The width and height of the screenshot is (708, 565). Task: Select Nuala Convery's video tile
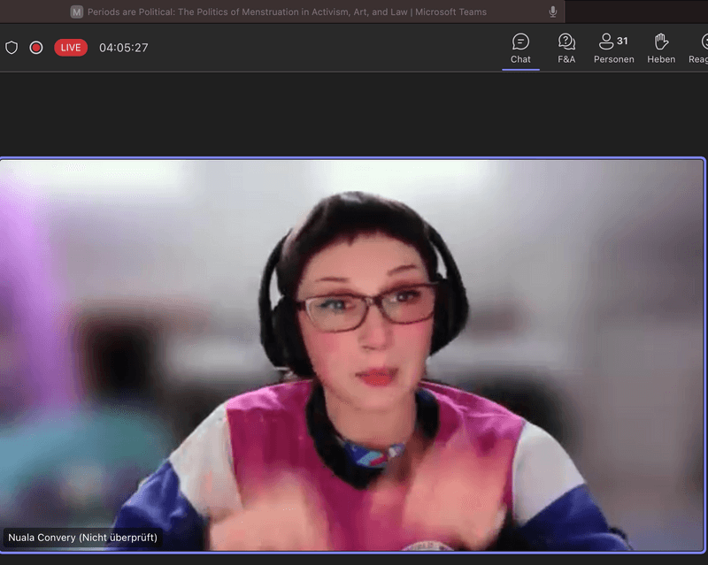coord(352,354)
